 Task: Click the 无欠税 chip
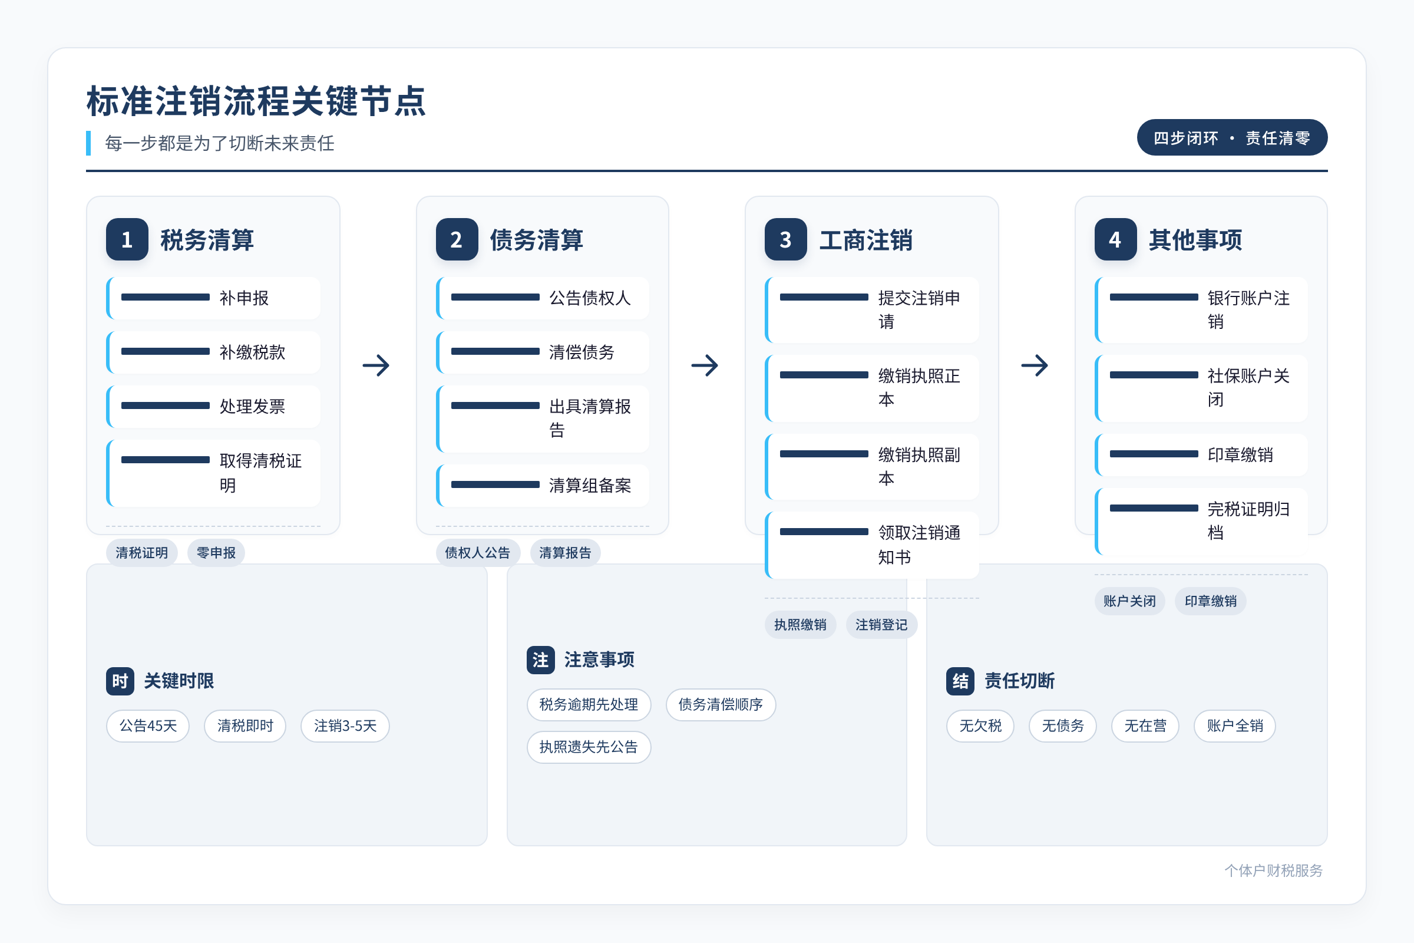tap(980, 726)
